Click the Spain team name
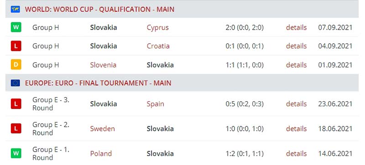365x165 pixels. (x=155, y=104)
